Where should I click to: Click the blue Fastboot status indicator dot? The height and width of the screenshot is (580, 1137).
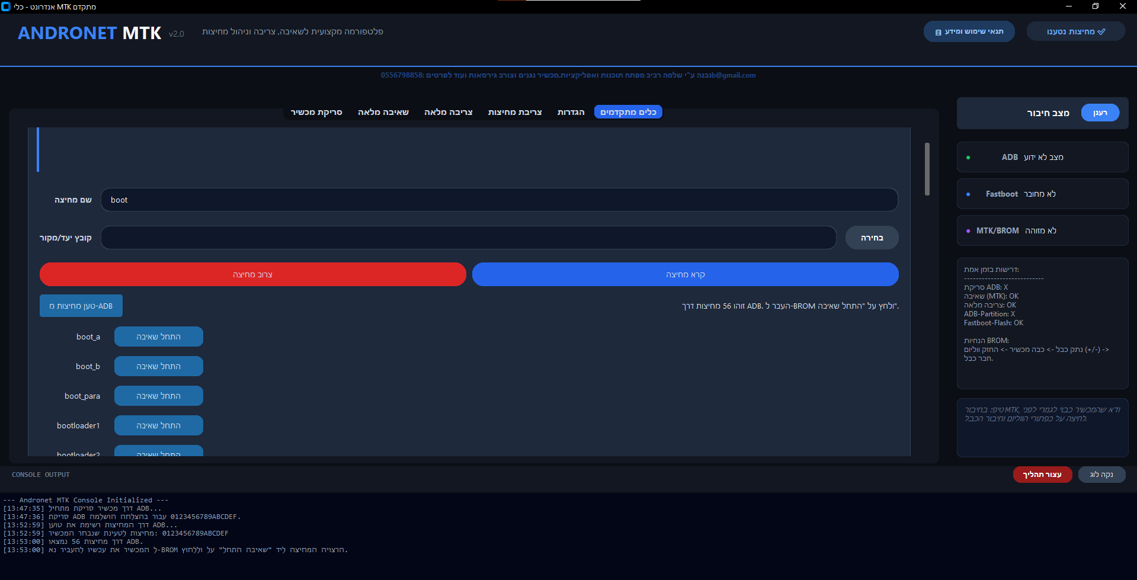click(x=968, y=194)
